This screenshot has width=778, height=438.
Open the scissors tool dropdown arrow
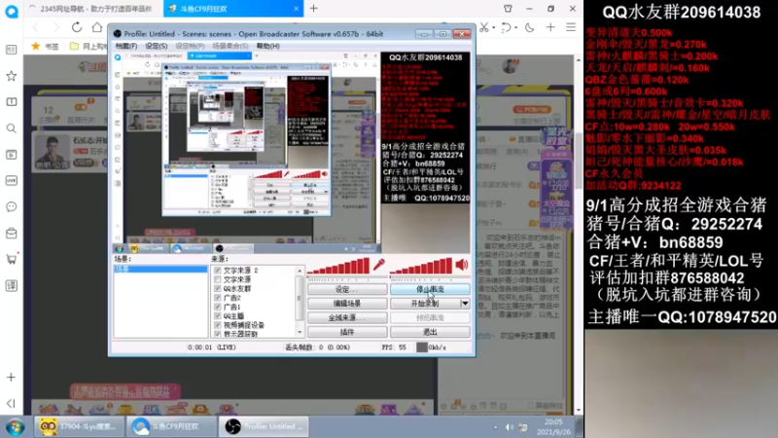pos(493,28)
